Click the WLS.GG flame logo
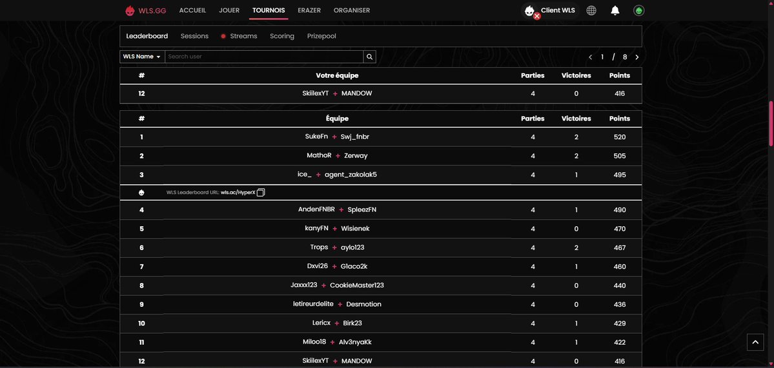This screenshot has width=774, height=368. point(130,10)
